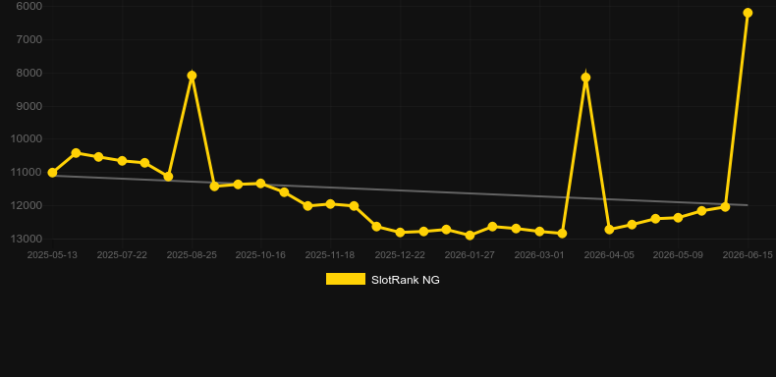
Task: Click the 10000 y-axis label
Action: coord(27,138)
